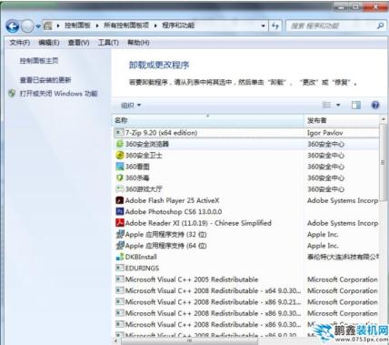Select the 360安全卫士 icon in list

[x=120, y=155]
